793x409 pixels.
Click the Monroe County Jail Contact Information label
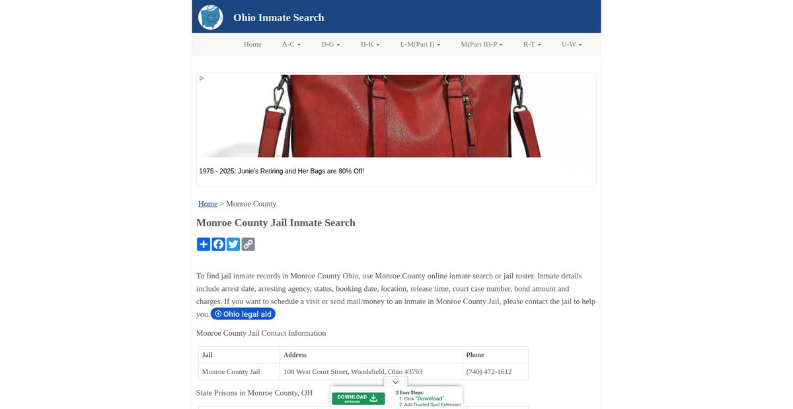pos(261,333)
